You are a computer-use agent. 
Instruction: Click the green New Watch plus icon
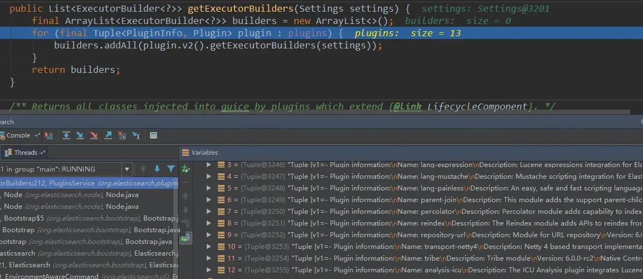click(x=186, y=168)
